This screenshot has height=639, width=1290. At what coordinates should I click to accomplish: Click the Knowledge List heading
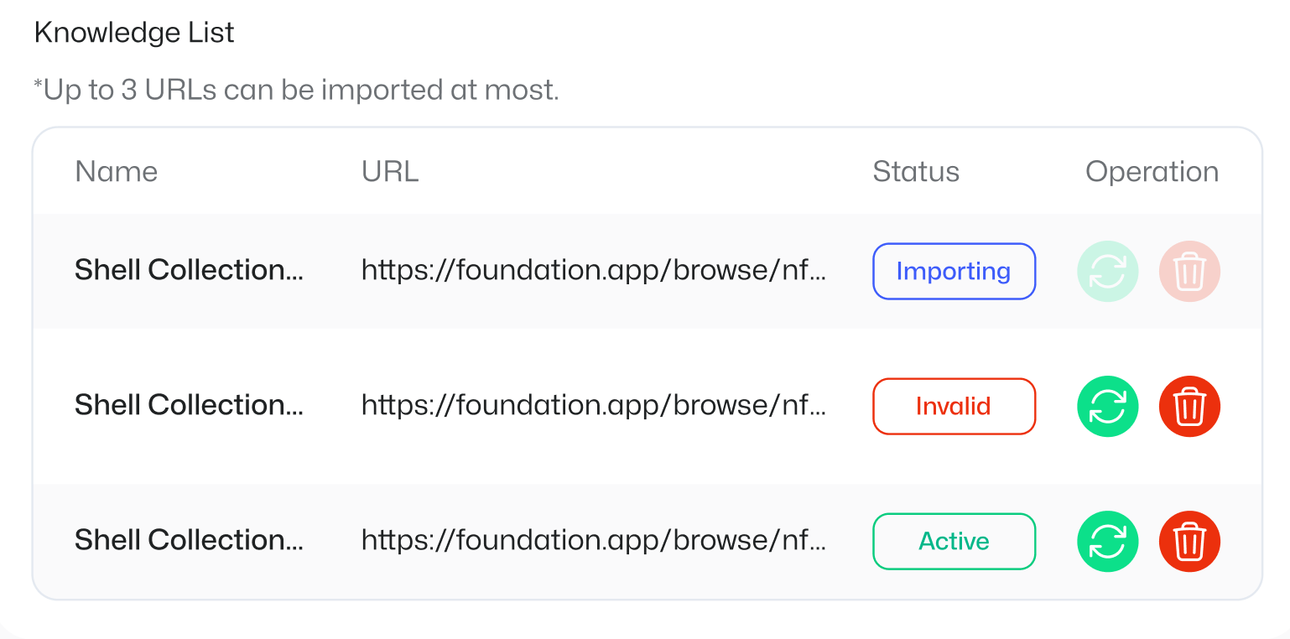click(x=134, y=33)
